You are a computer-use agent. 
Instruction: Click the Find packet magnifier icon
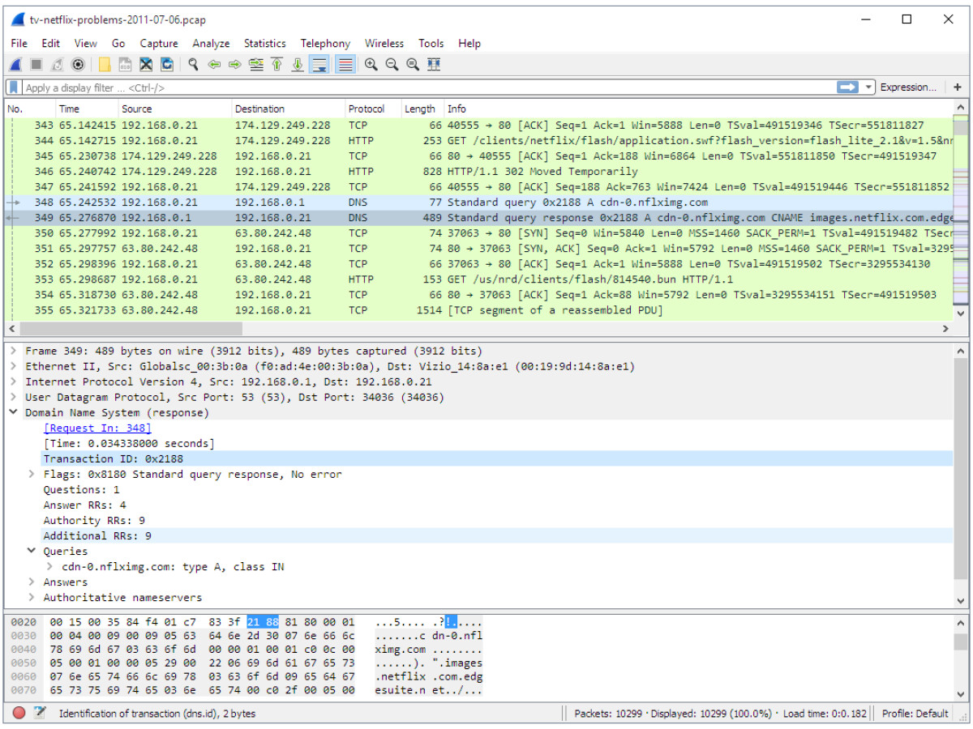(x=193, y=64)
